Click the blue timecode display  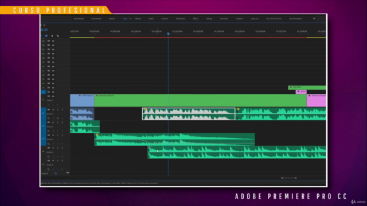tap(44, 30)
